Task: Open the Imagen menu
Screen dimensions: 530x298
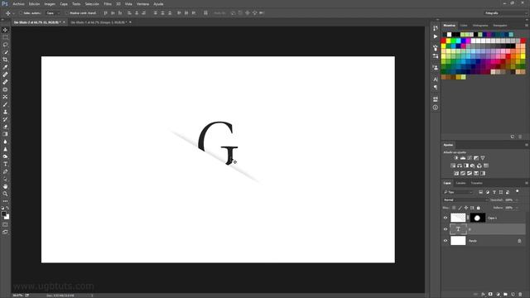Action: [50, 4]
